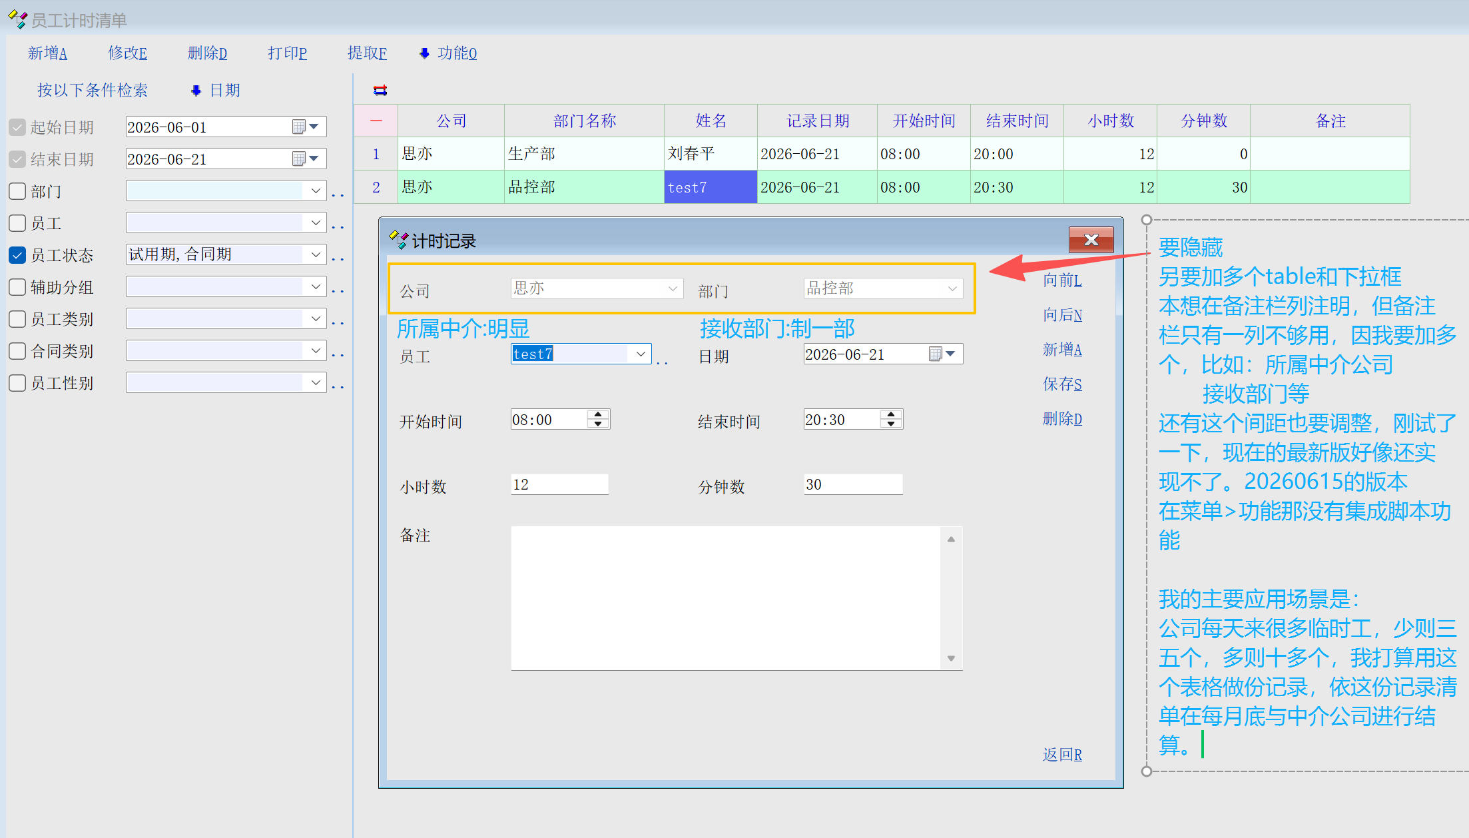1469x838 pixels.
Task: Click the red minus header cell in the table
Action: (376, 121)
